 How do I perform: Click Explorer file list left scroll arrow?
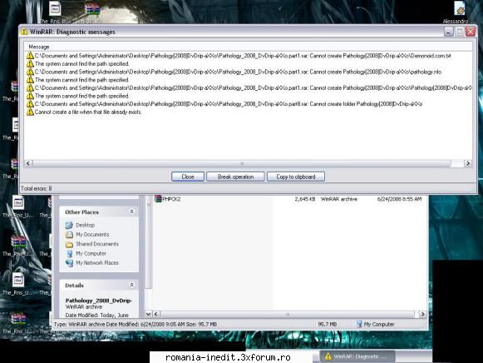coord(156,314)
